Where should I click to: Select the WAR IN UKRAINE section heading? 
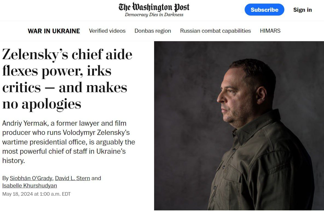coord(54,31)
